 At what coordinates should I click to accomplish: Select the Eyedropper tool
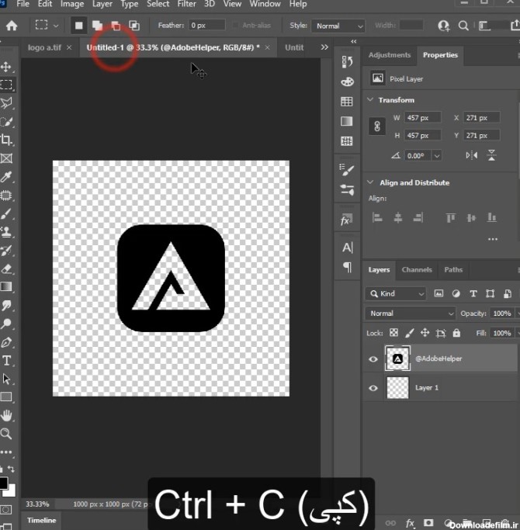(x=6, y=176)
